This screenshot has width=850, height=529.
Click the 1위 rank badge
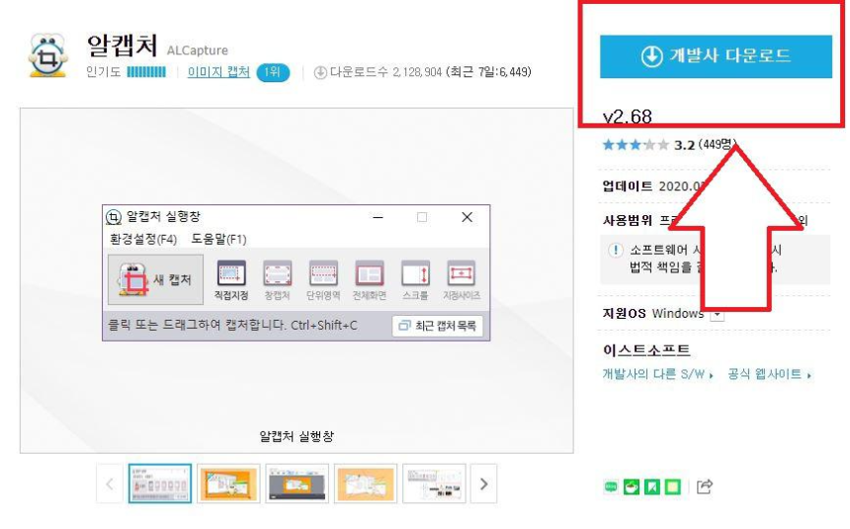(273, 72)
